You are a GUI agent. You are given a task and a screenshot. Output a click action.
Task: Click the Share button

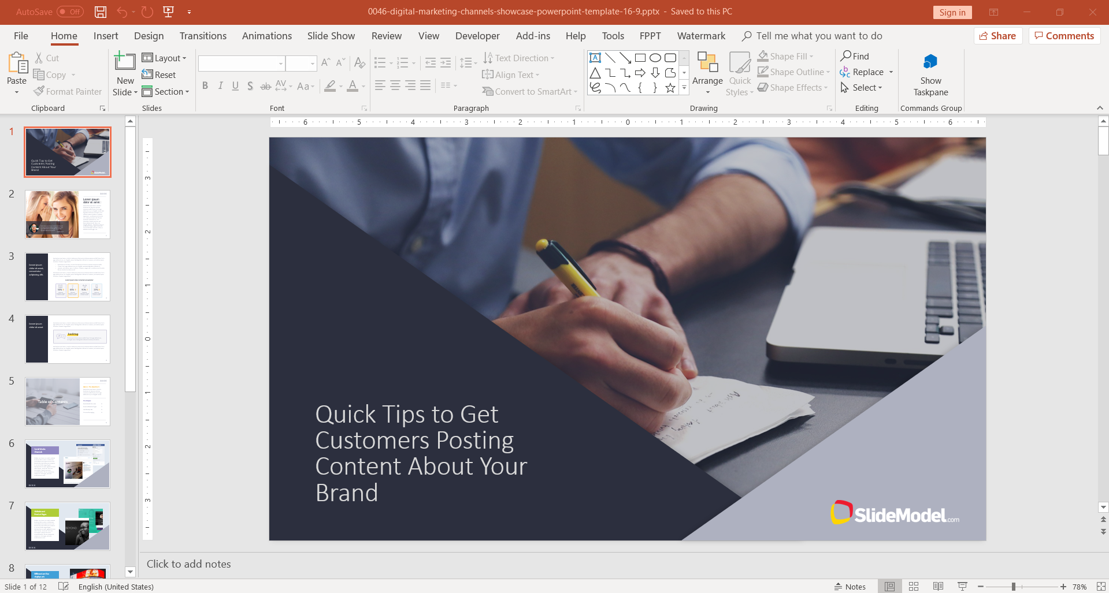(998, 36)
